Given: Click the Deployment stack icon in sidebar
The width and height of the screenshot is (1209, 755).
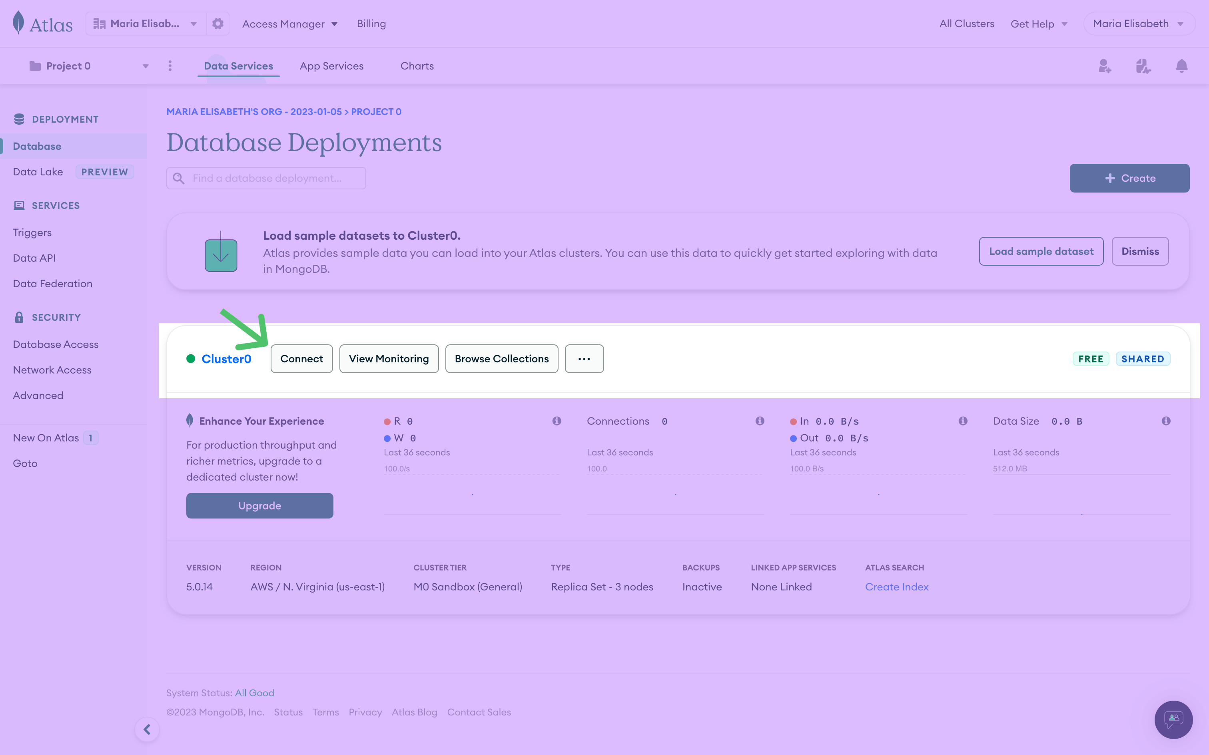Looking at the screenshot, I should point(19,119).
